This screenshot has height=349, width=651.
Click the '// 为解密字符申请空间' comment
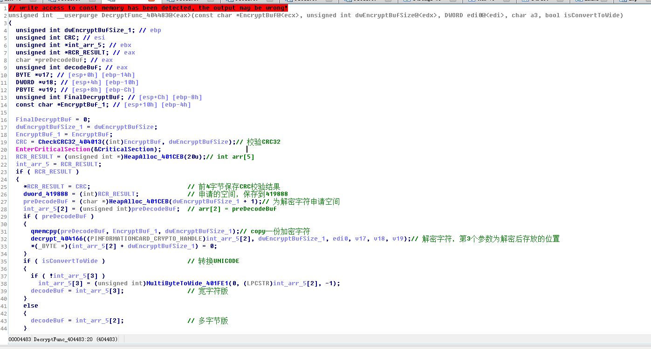click(301, 201)
